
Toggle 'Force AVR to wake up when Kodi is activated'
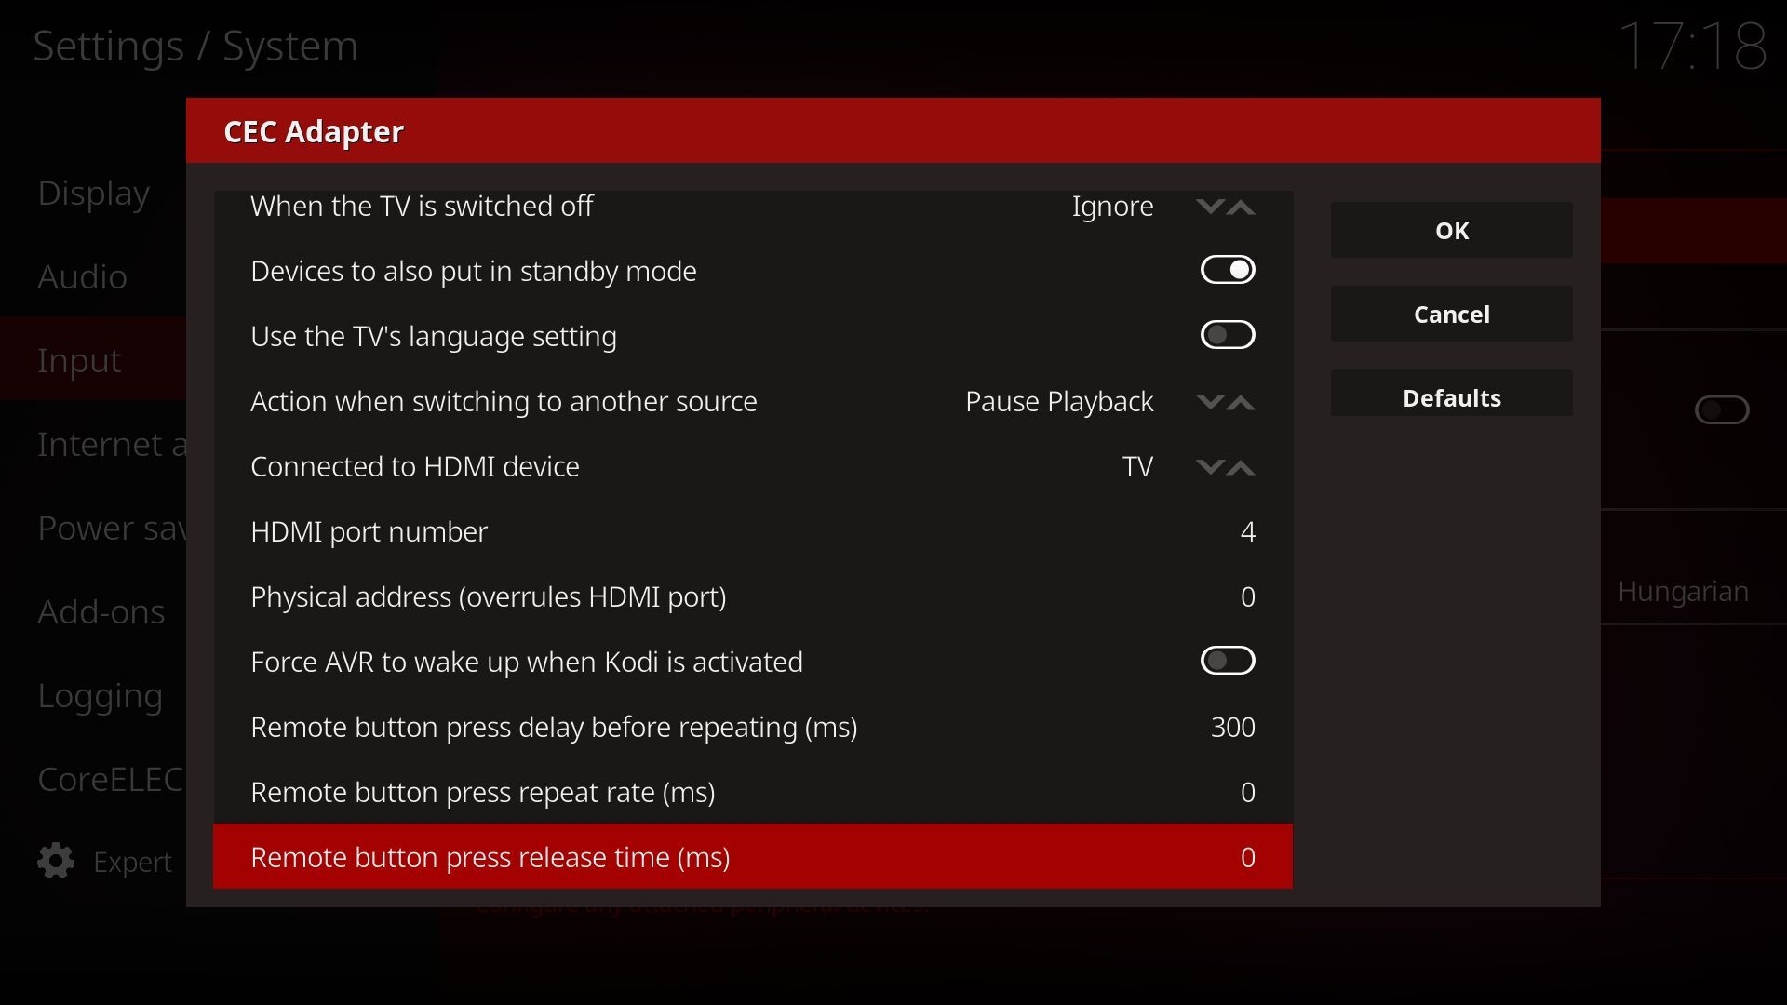pos(1228,661)
